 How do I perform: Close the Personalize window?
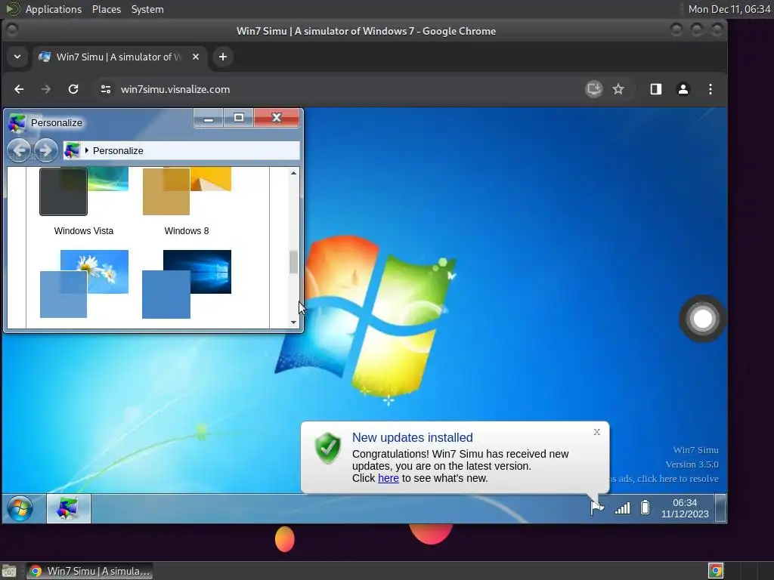[277, 119]
